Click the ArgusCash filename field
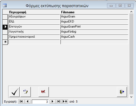The width and height of the screenshot is (136, 106). [x=94, y=37]
